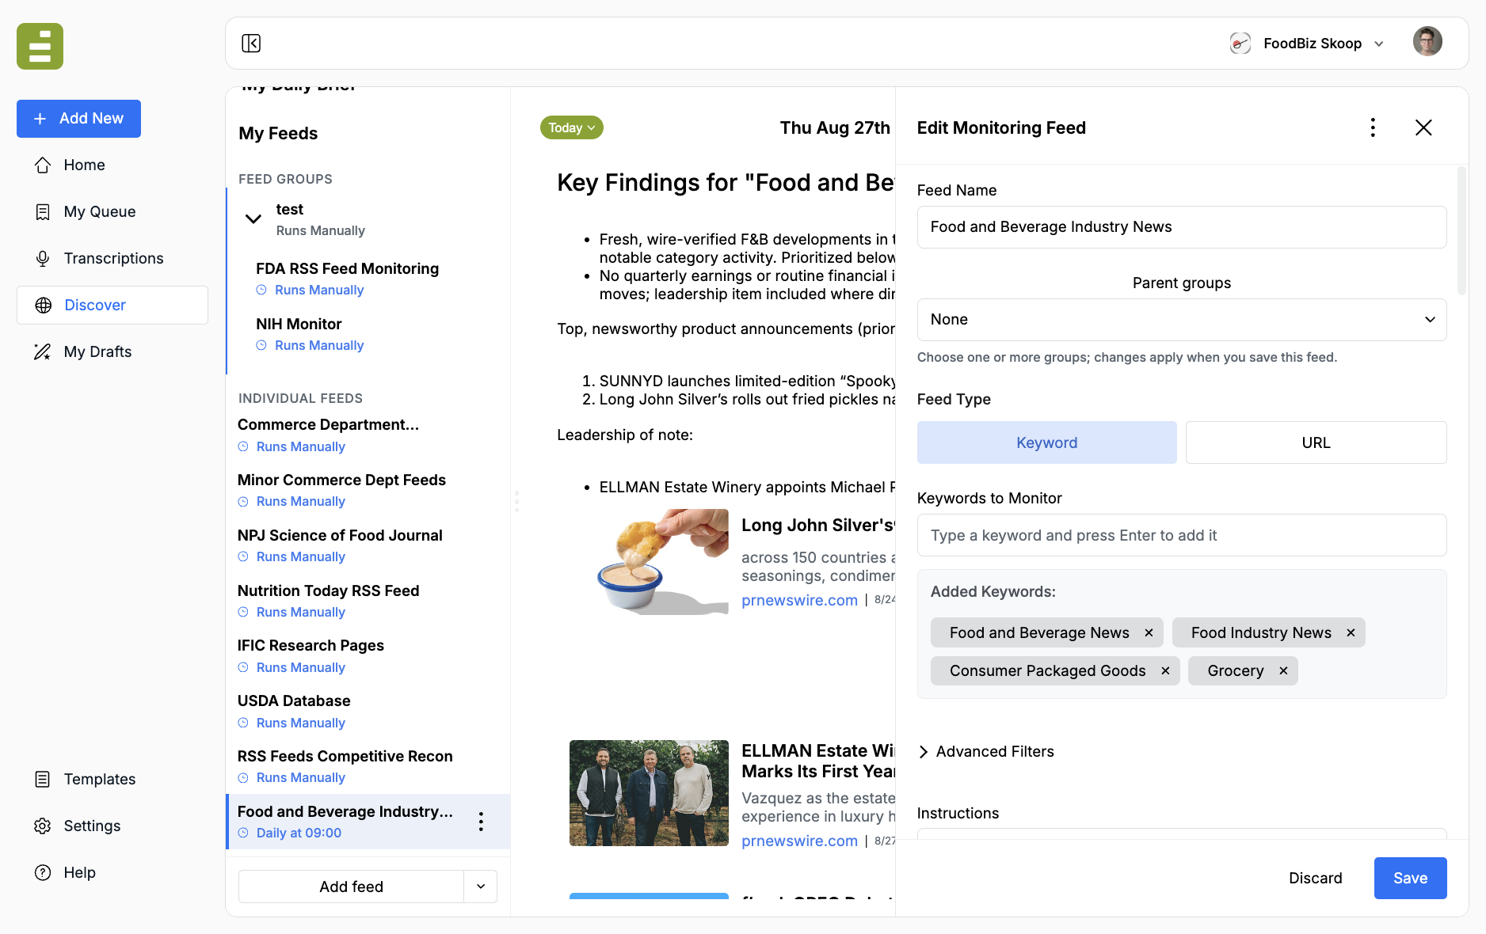Select RSS Feeds Competitive Recon feed
This screenshot has width=1486, height=934.
(345, 766)
